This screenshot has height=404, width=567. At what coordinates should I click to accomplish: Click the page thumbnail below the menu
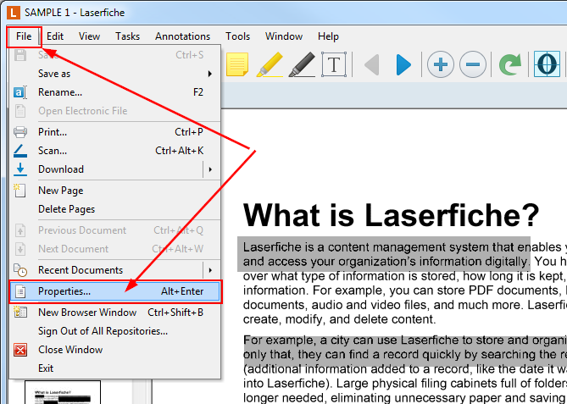click(x=63, y=392)
